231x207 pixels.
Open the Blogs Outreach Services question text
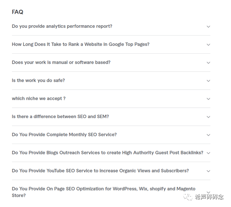coord(107,153)
